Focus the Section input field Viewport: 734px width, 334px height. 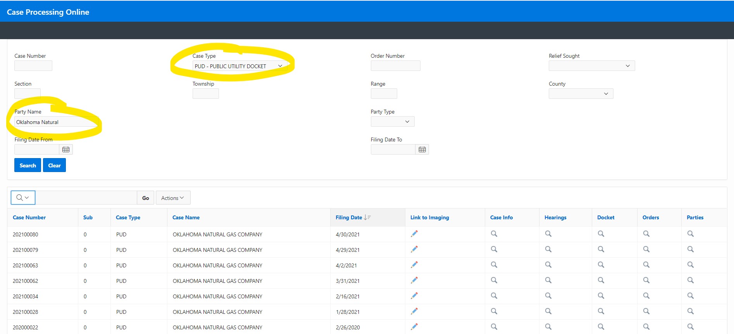[x=28, y=94]
